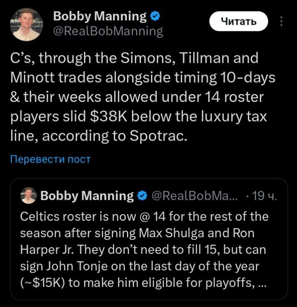297x307 pixels.
Task: Click the verified badge in the quoted post
Action: point(142,196)
